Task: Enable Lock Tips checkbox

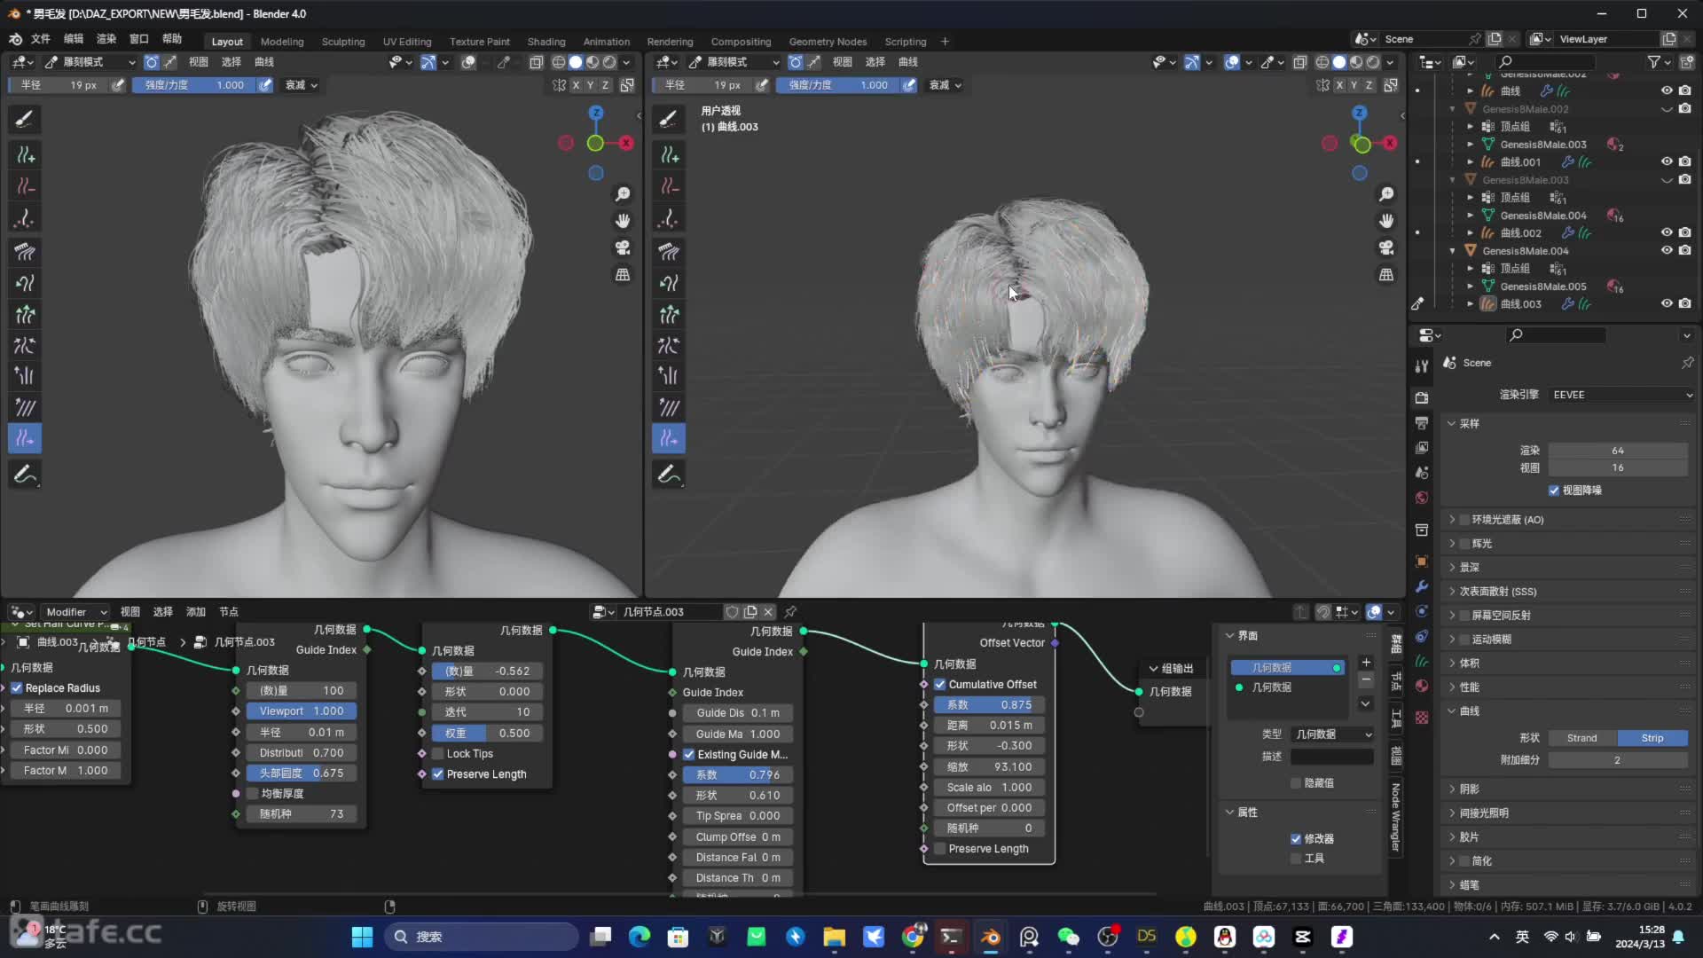Action: point(438,754)
